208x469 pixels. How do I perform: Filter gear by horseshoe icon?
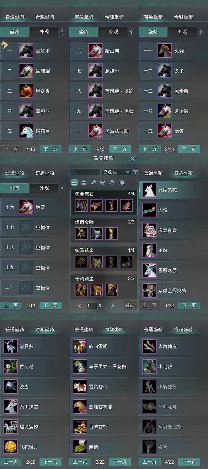tap(112, 182)
